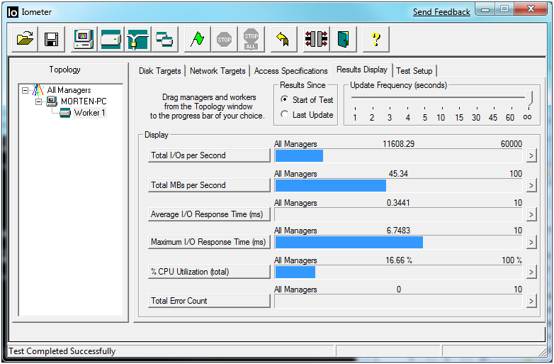Open the Access Specifications tab

pyautogui.click(x=290, y=71)
